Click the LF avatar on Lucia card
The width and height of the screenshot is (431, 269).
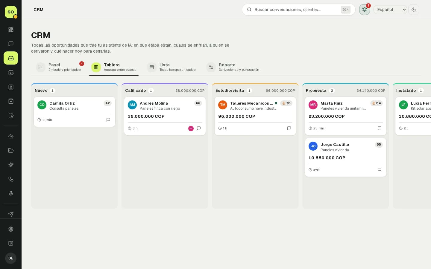pyautogui.click(x=403, y=105)
